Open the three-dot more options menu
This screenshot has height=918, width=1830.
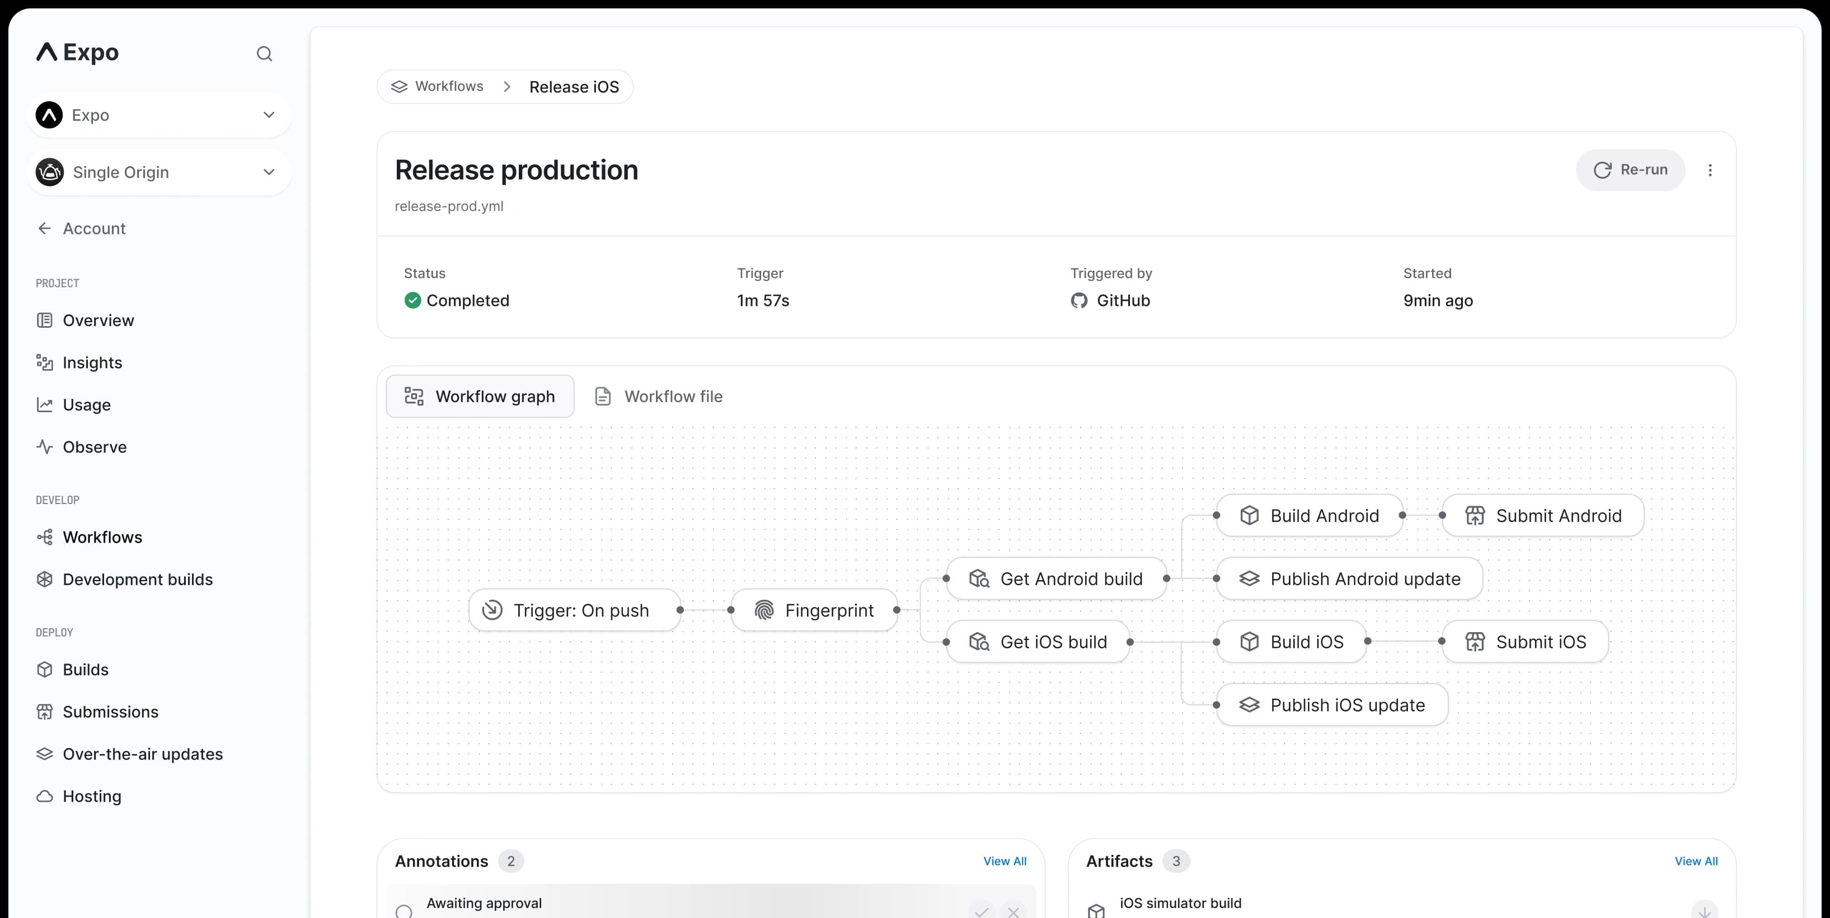click(1710, 171)
